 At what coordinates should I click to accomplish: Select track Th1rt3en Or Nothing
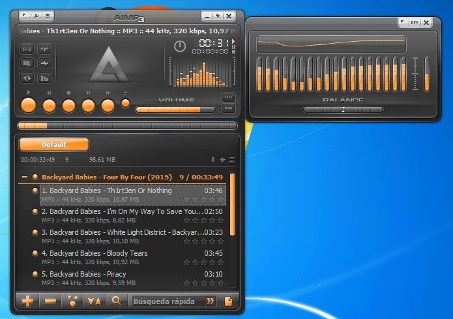pos(132,194)
